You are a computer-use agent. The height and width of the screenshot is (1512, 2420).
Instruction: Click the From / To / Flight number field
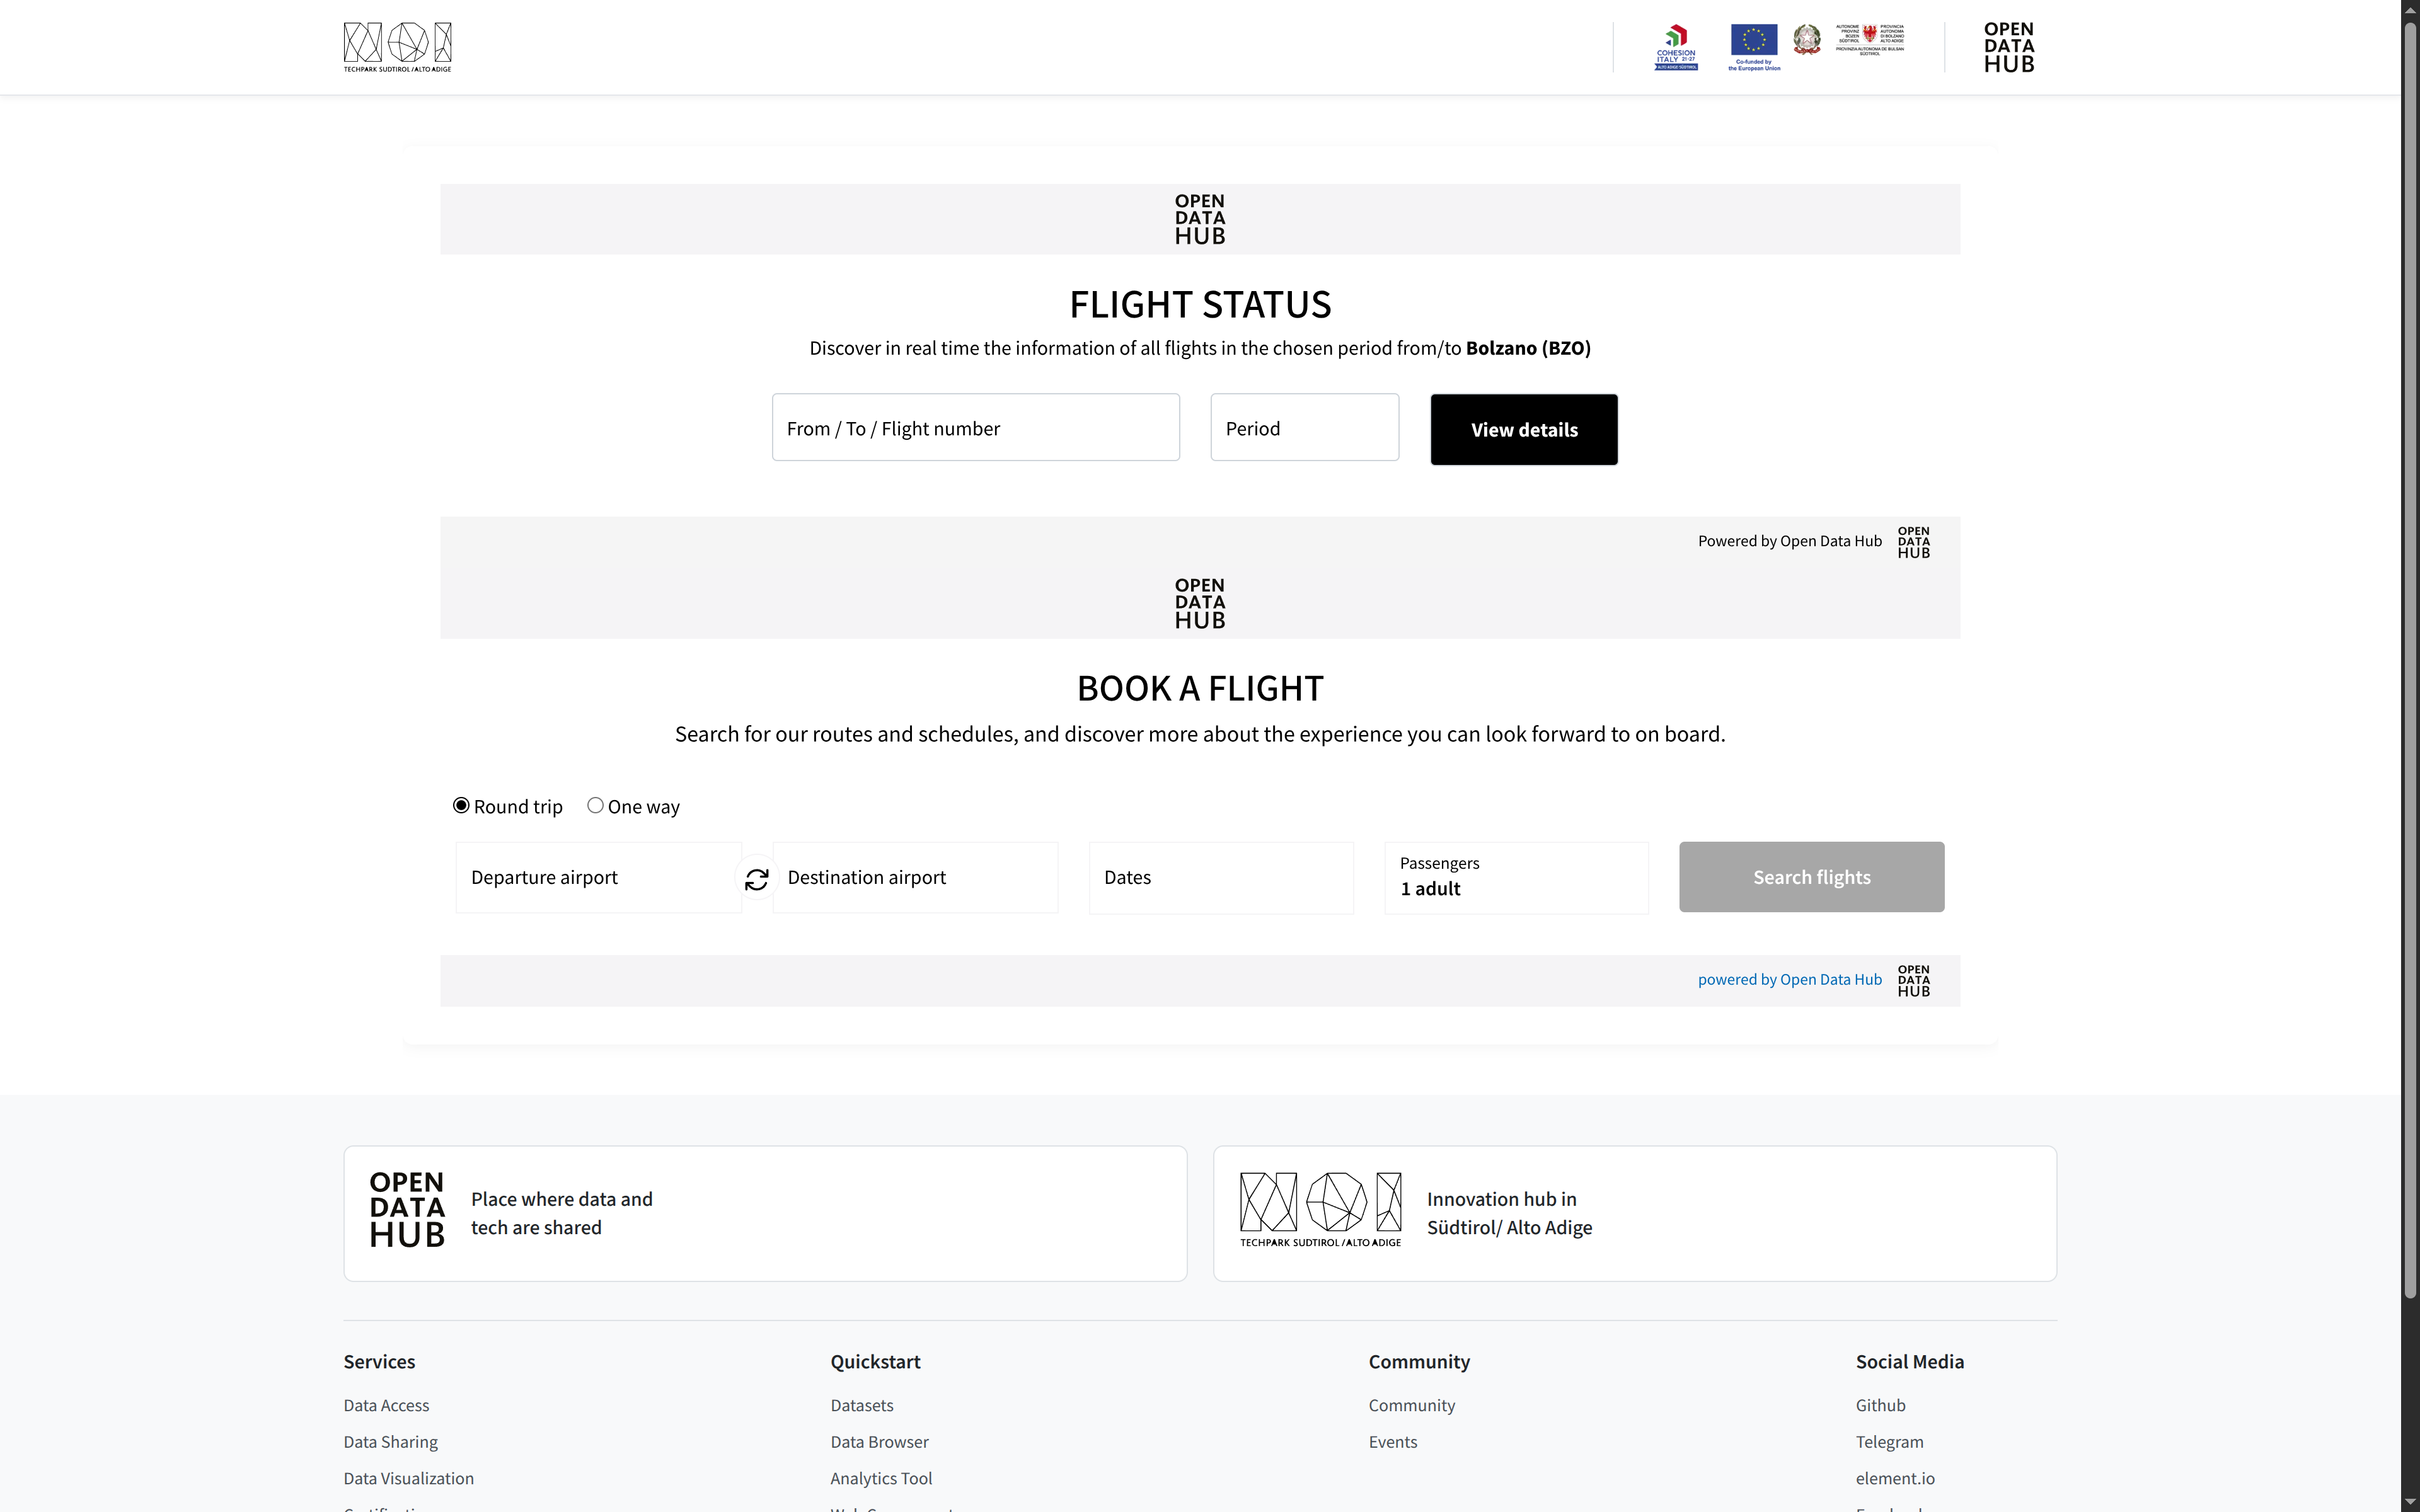975,427
